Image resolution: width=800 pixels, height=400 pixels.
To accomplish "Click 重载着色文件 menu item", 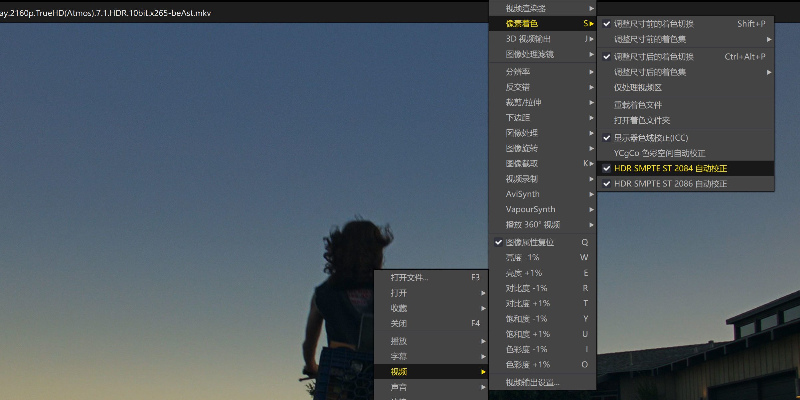I will (638, 105).
